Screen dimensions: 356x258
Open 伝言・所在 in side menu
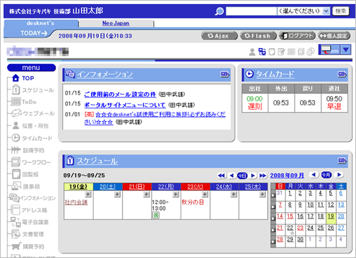pos(30,126)
